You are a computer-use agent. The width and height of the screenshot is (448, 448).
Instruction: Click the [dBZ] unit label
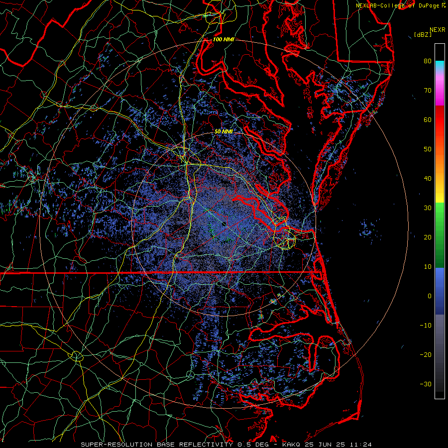pos(423,34)
